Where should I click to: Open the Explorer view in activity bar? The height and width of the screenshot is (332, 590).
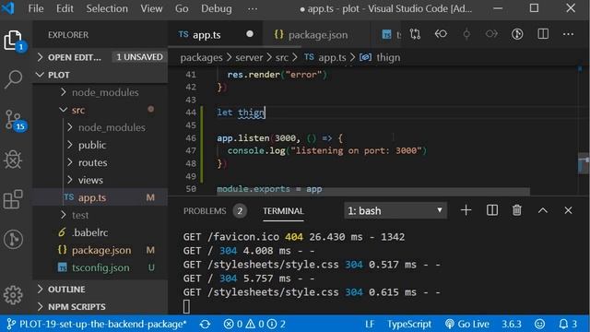click(14, 41)
